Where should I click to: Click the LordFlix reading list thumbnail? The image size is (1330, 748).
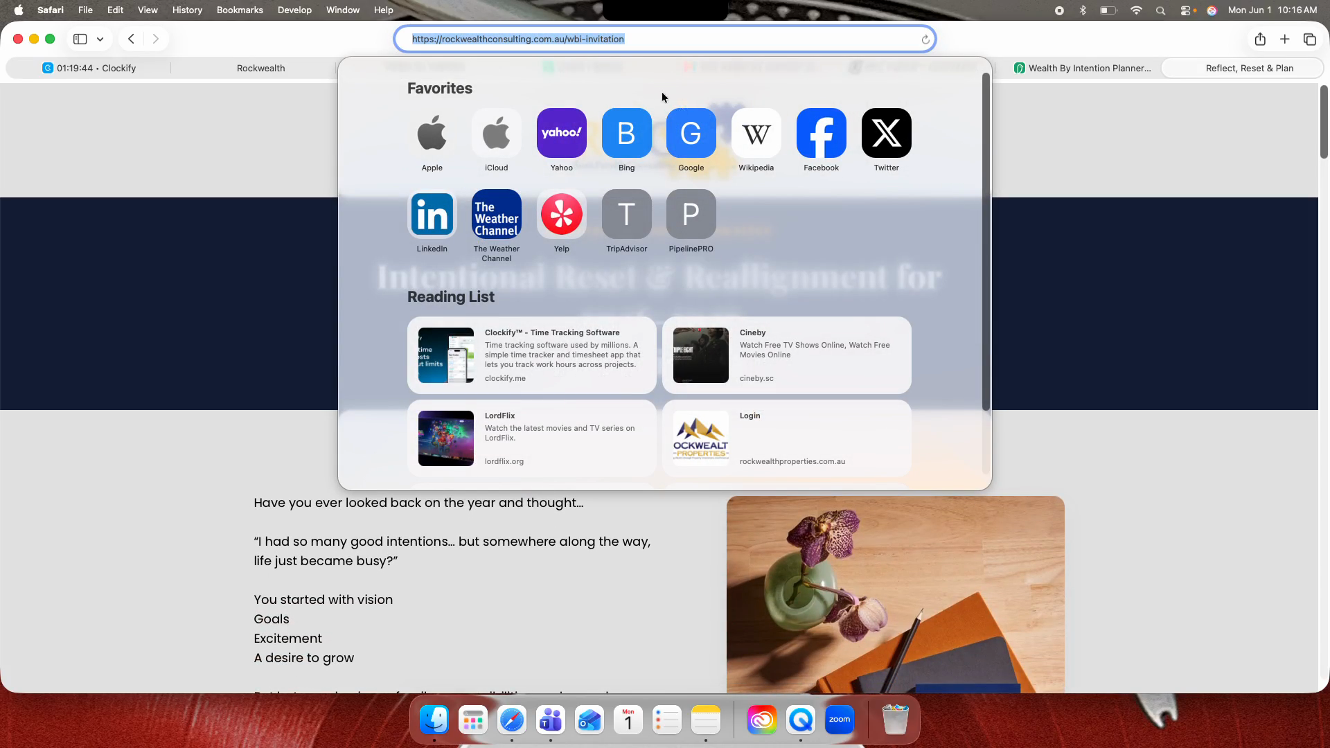(446, 438)
